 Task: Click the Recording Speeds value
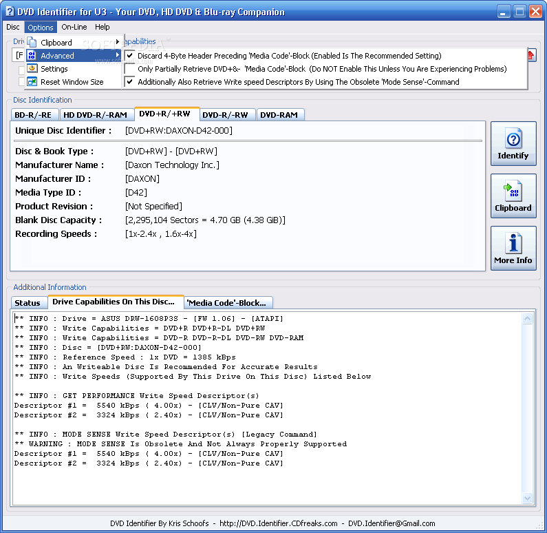point(161,234)
